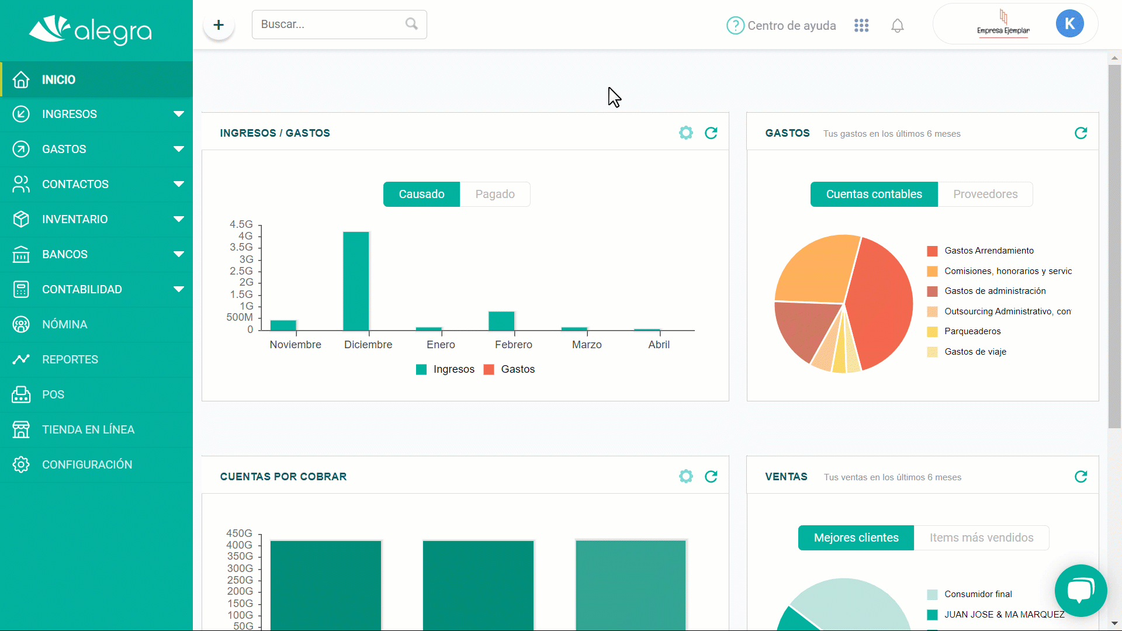The image size is (1122, 631).
Task: Switch chart to Pagado view
Action: coord(495,195)
